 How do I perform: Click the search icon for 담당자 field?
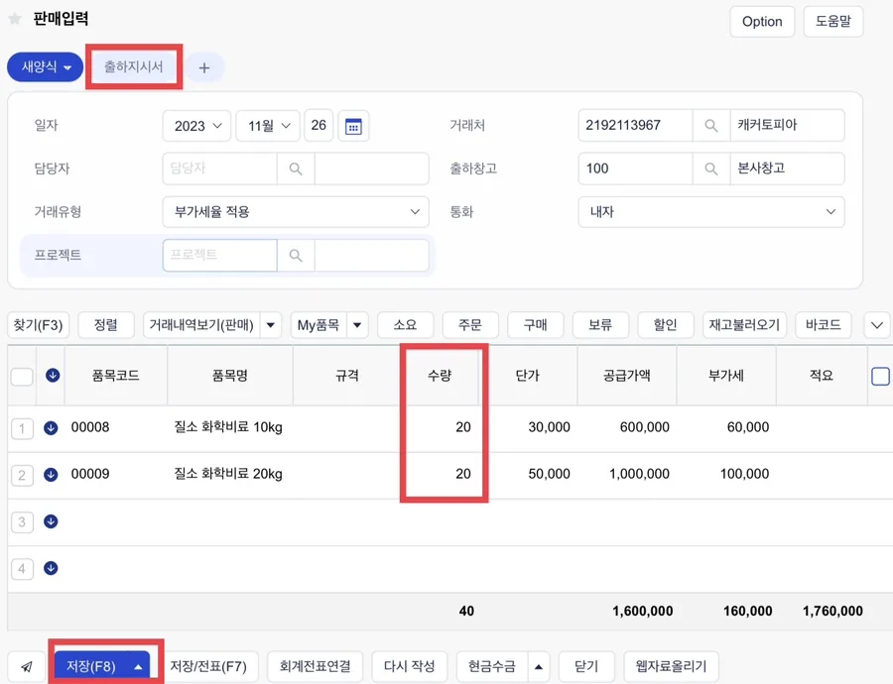pos(296,169)
